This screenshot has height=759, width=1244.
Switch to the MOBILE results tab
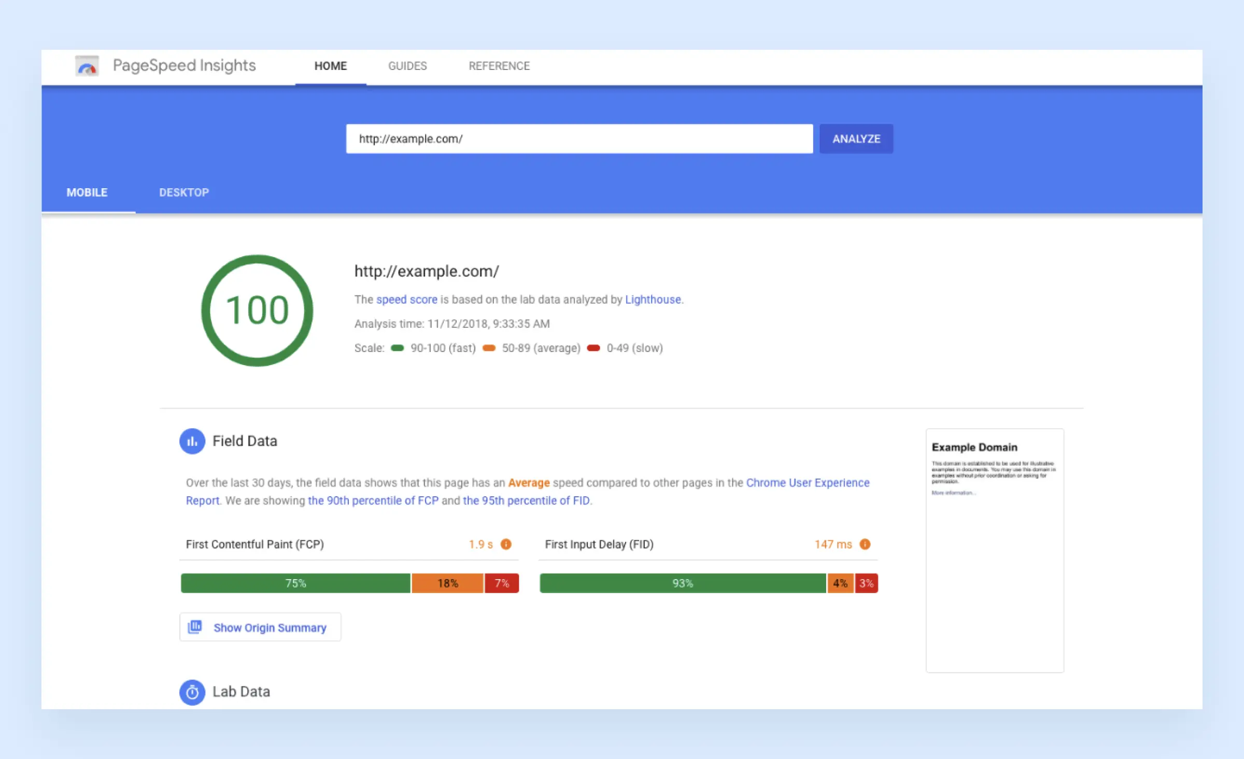[x=87, y=192]
